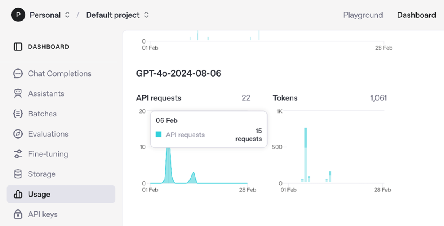Click the Chat Completions speech bubble icon
Screen dimensions: 444x226
tap(18, 74)
